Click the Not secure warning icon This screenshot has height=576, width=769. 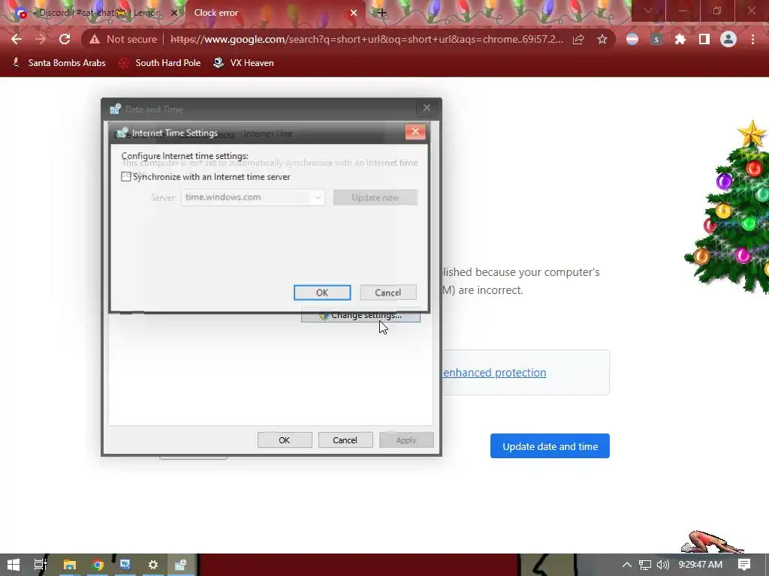[x=94, y=39]
